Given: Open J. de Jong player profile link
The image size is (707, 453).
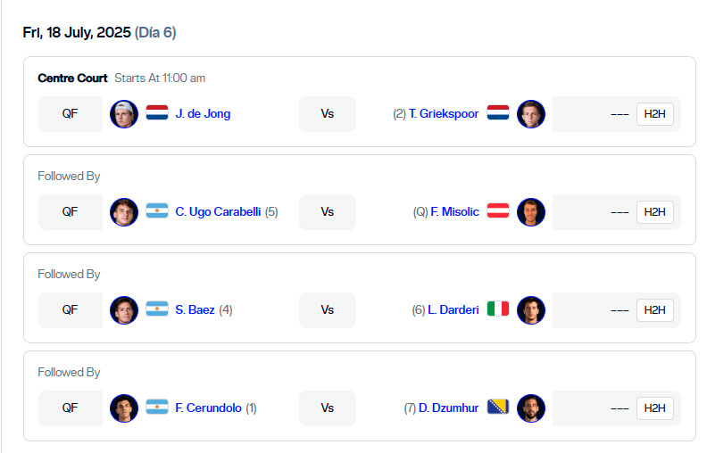Looking at the screenshot, I should (203, 113).
